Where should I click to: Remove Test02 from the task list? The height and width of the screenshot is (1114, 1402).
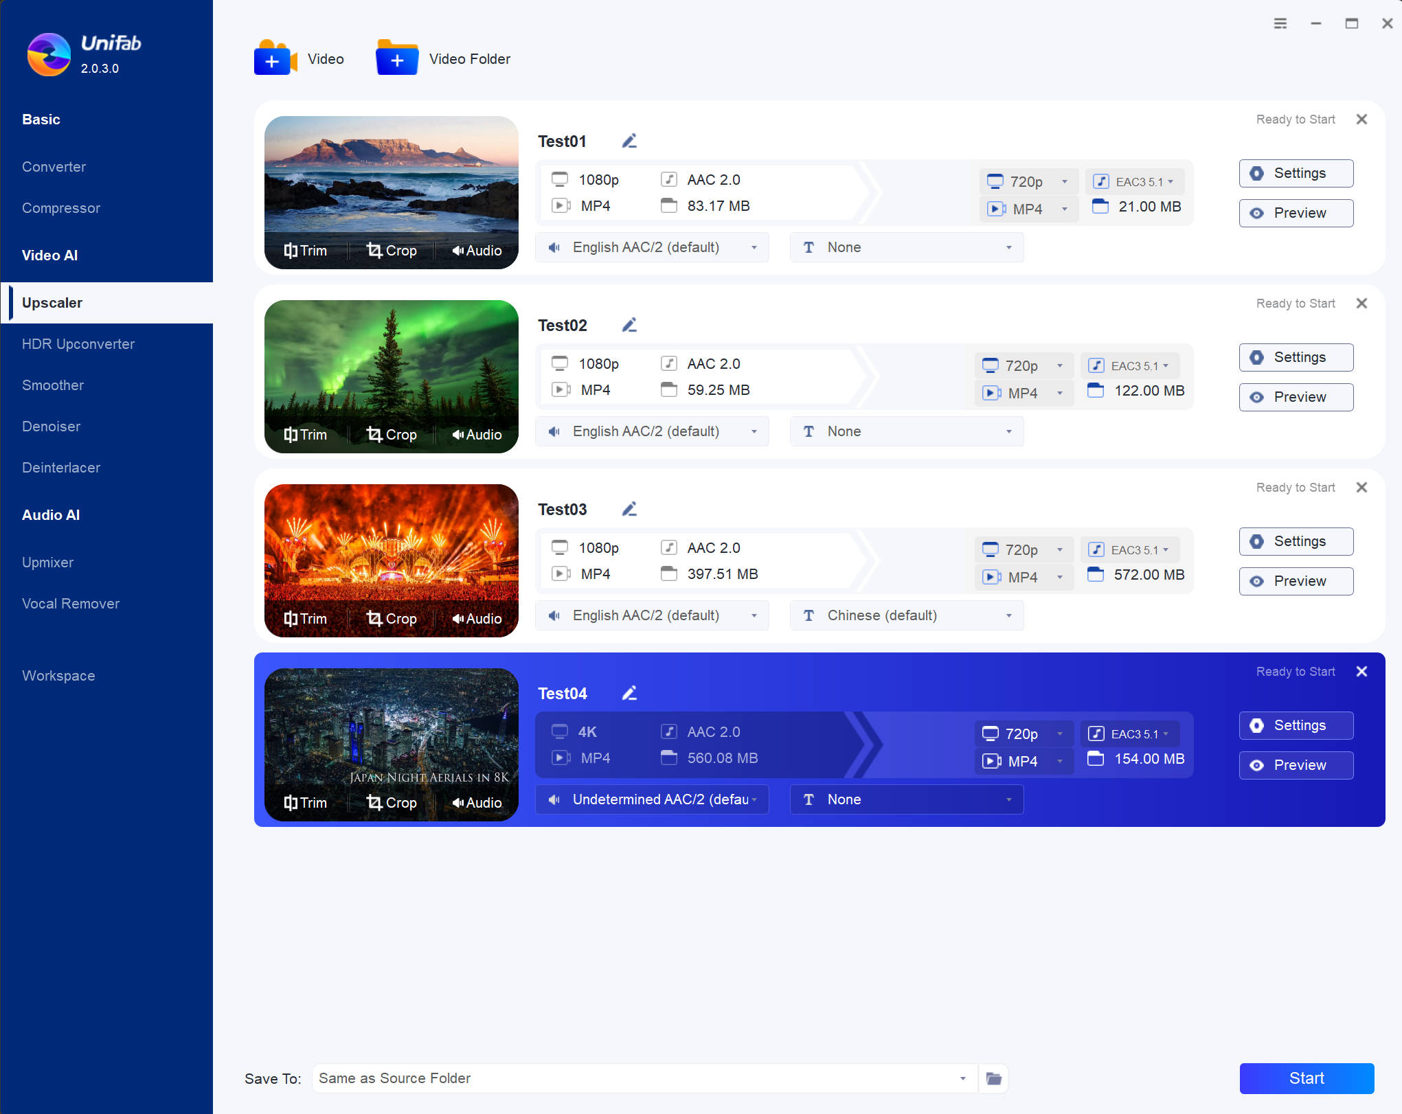pos(1361,304)
